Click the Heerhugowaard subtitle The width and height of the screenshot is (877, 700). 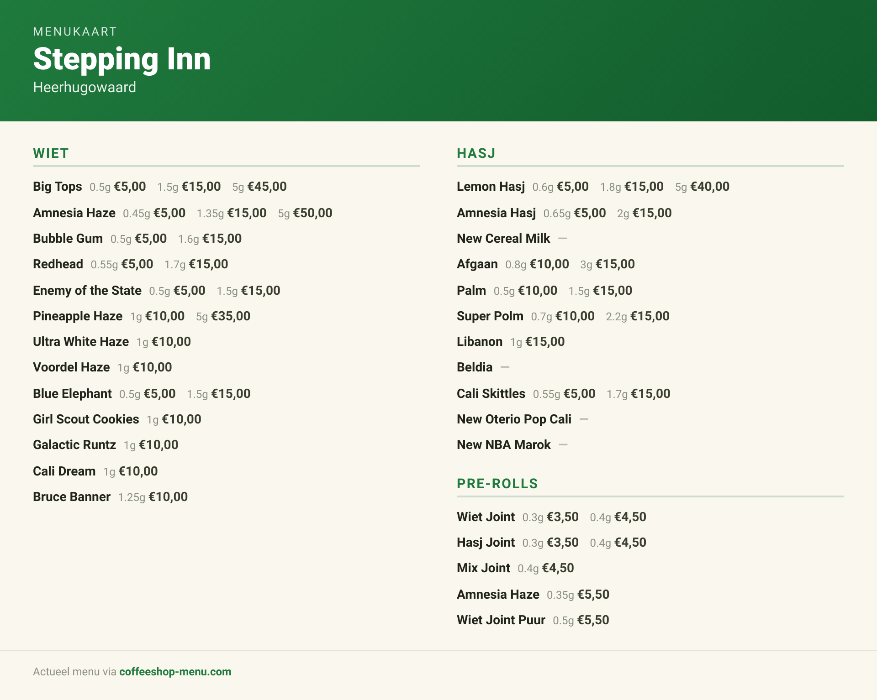point(85,87)
